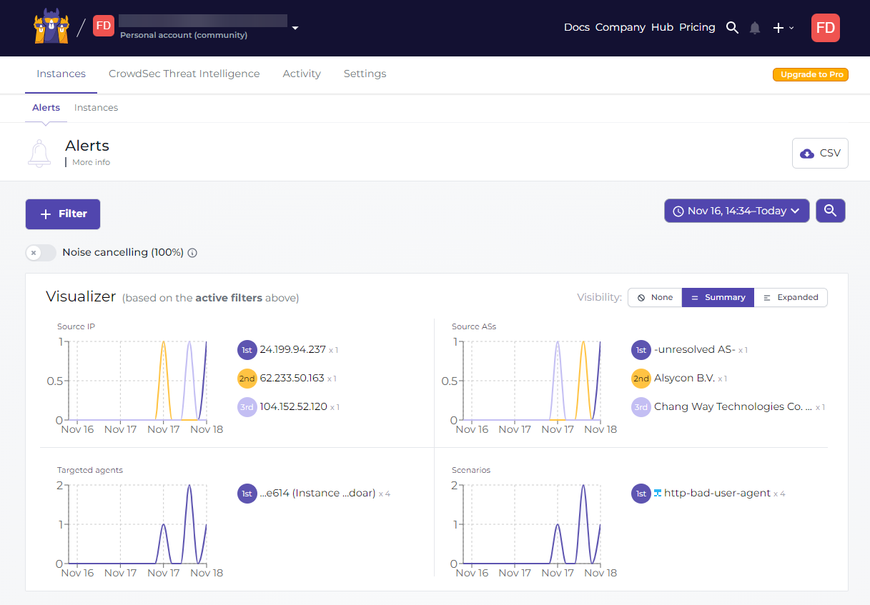The height and width of the screenshot is (605, 870).
Task: Click the Upgrade to Pro button
Action: point(811,74)
